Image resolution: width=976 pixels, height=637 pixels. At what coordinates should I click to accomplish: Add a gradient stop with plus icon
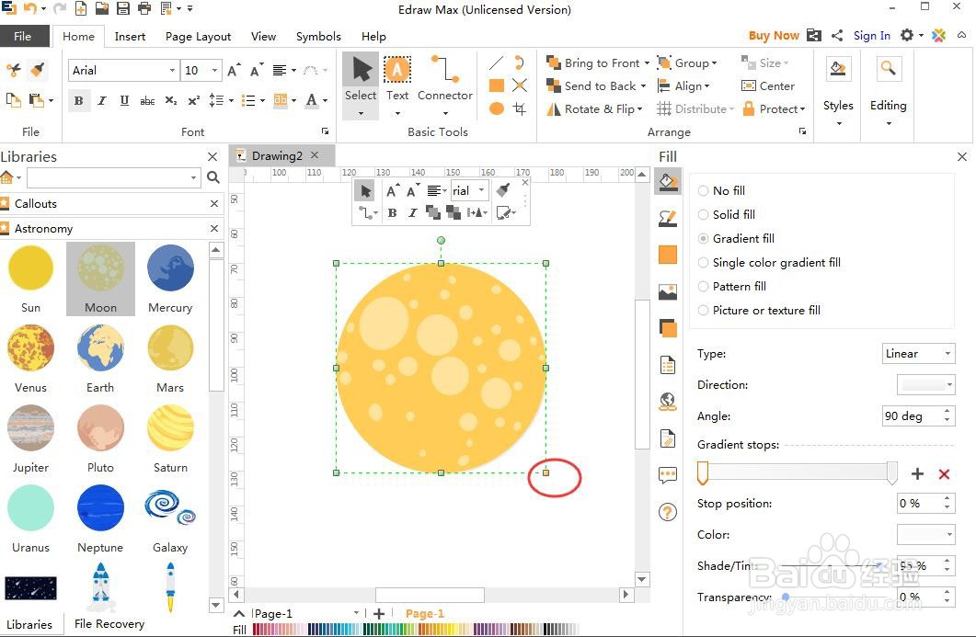(x=917, y=474)
